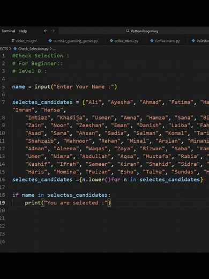Click the 'input' function on line 5
This screenshot has width=209, height=279.
(x=42, y=87)
